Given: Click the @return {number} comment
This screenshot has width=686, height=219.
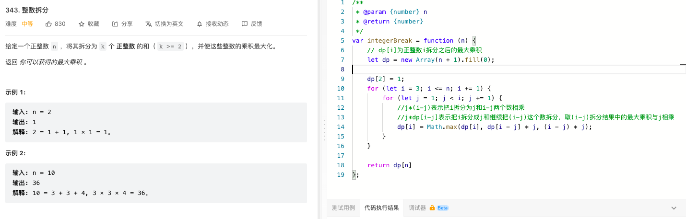Looking at the screenshot, I should pyautogui.click(x=390, y=22).
